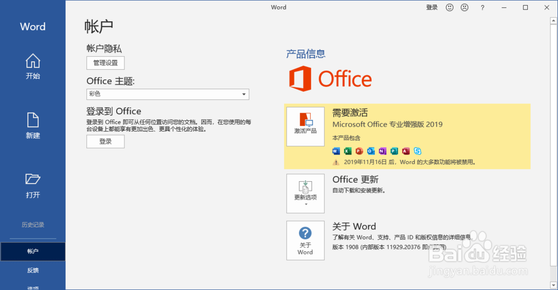The width and height of the screenshot is (558, 290).
Task: Click the scrollbar down arrow
Action: [554, 286]
